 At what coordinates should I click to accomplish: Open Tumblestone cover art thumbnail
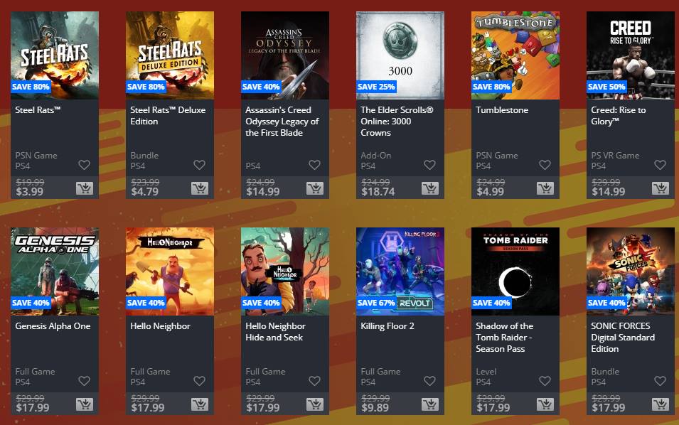point(515,55)
